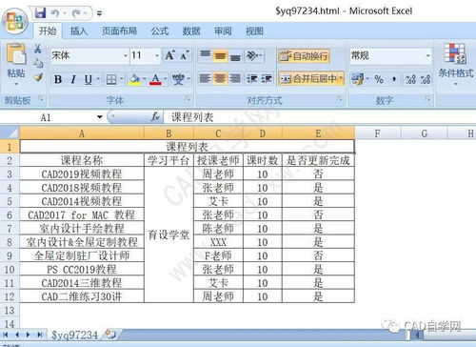The image size is (476, 347).
Task: Cut selection with the scissors icon
Action: pyautogui.click(x=38, y=49)
